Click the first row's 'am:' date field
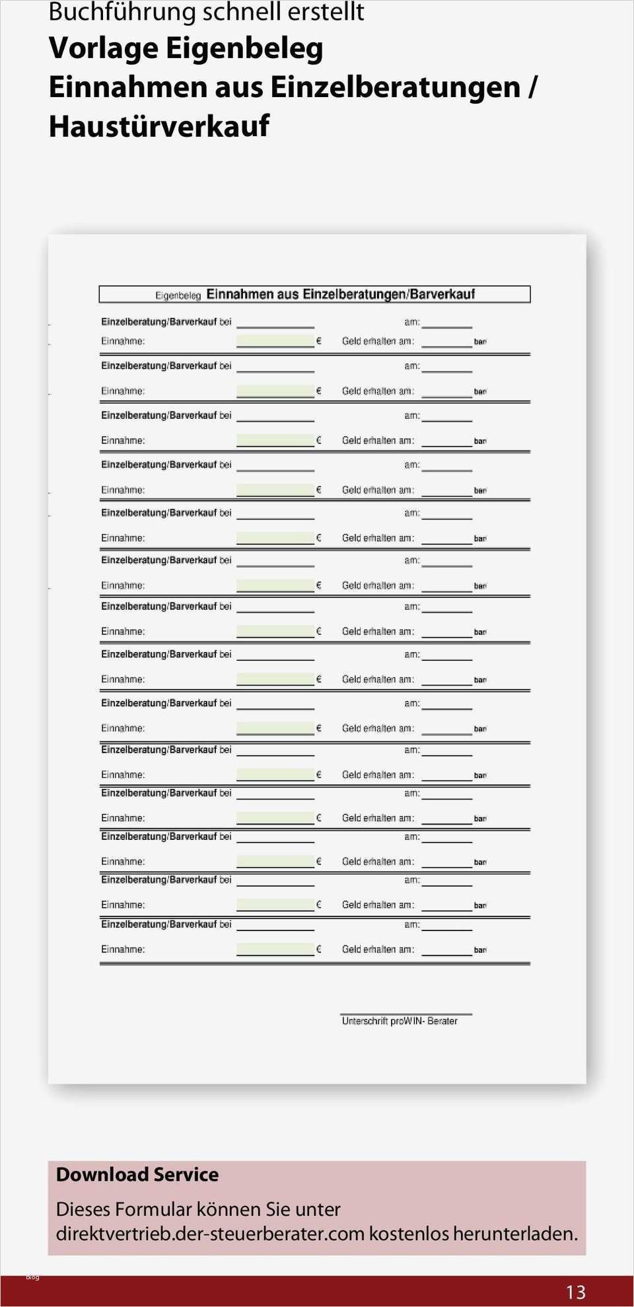634x1307 pixels. point(446,322)
